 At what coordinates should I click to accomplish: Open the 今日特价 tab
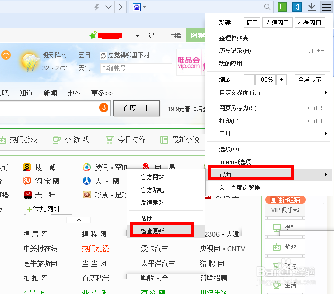pyautogui.click(x=125, y=140)
